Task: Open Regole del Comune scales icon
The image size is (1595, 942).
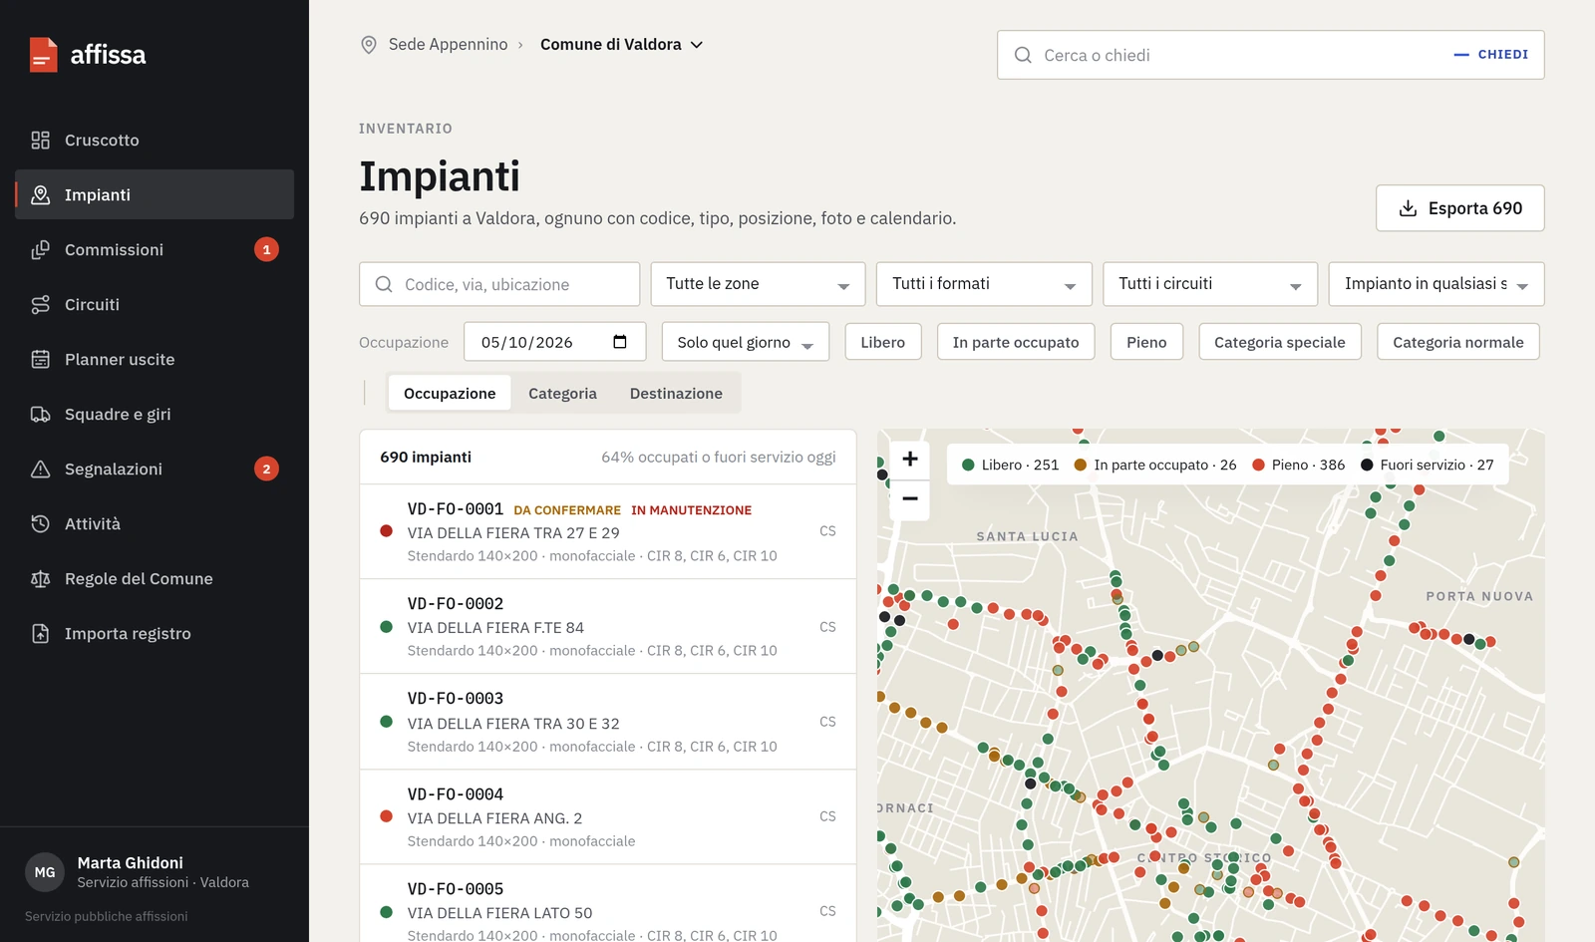Action: (x=40, y=579)
